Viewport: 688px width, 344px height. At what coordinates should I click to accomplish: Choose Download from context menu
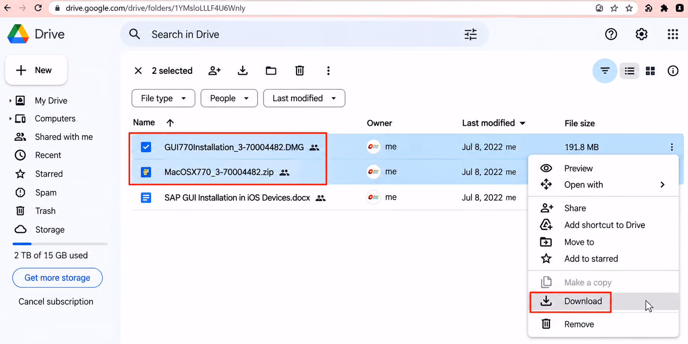point(603,301)
